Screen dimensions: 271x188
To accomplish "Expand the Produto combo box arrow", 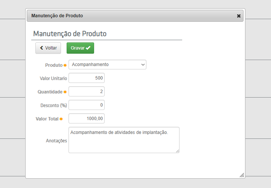I will coord(143,65).
